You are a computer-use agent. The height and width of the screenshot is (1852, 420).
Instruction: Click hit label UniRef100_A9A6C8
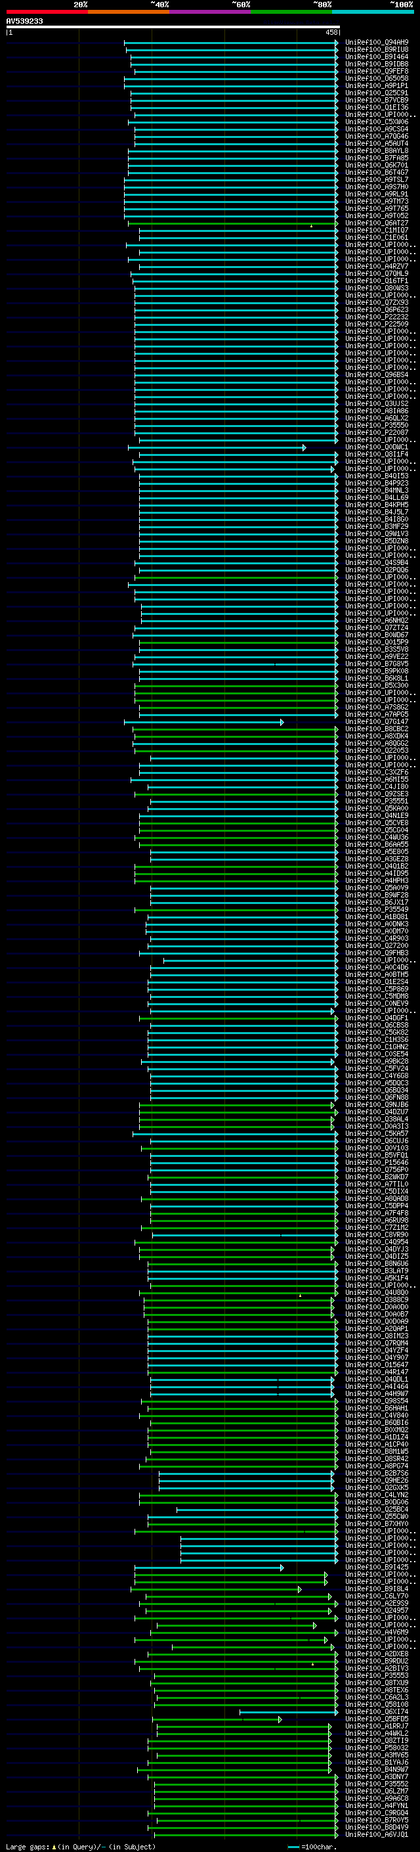[377, 1798]
